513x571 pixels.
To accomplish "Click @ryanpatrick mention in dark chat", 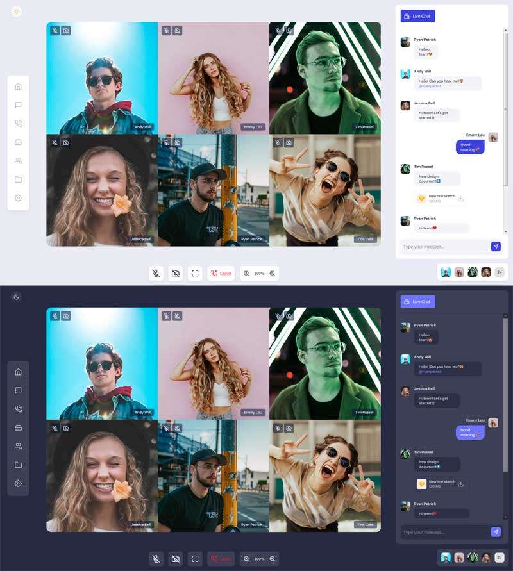I will [430, 372].
